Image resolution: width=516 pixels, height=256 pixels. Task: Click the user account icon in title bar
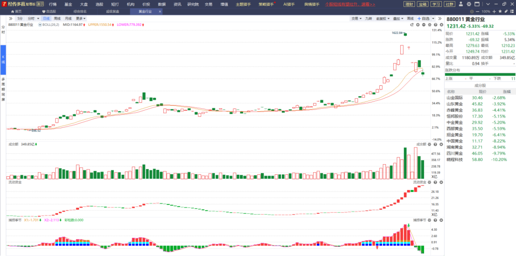461,4
